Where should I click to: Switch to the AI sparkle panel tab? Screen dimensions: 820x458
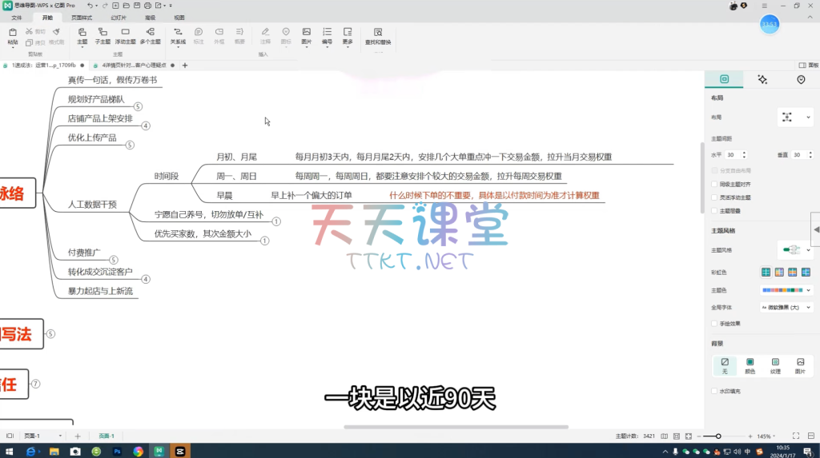[x=762, y=80]
